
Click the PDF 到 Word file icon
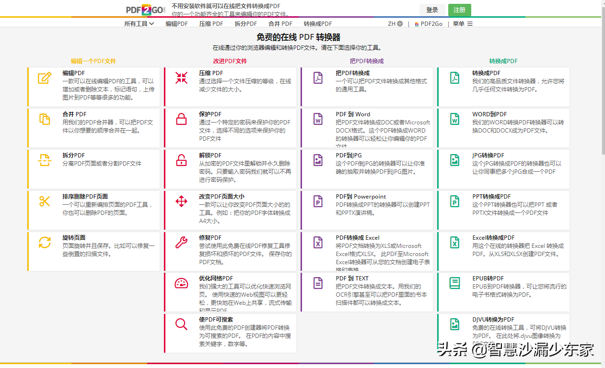318,119
